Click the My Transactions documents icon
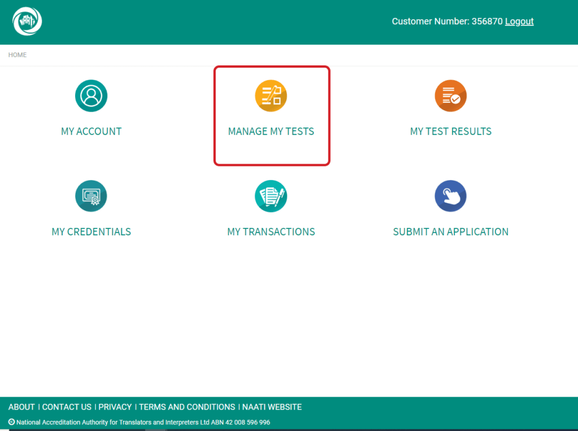 [x=271, y=196]
